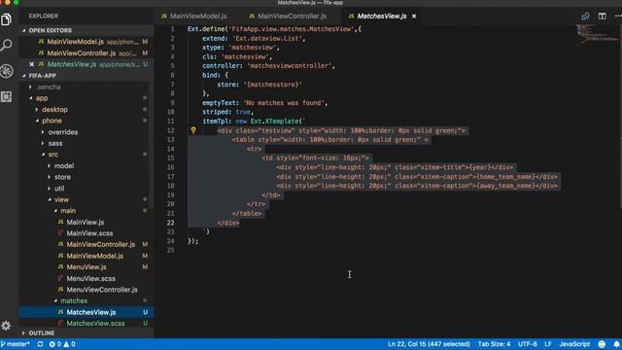622x350 pixels.
Task: Click the 'Ext.dataview.List' string on line 2
Action: pos(268,38)
